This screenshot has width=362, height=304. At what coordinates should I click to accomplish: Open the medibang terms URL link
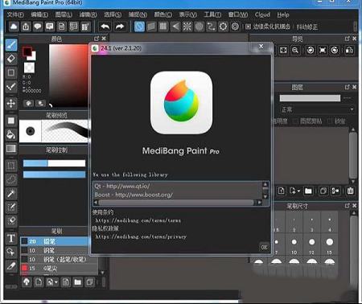tap(138, 220)
